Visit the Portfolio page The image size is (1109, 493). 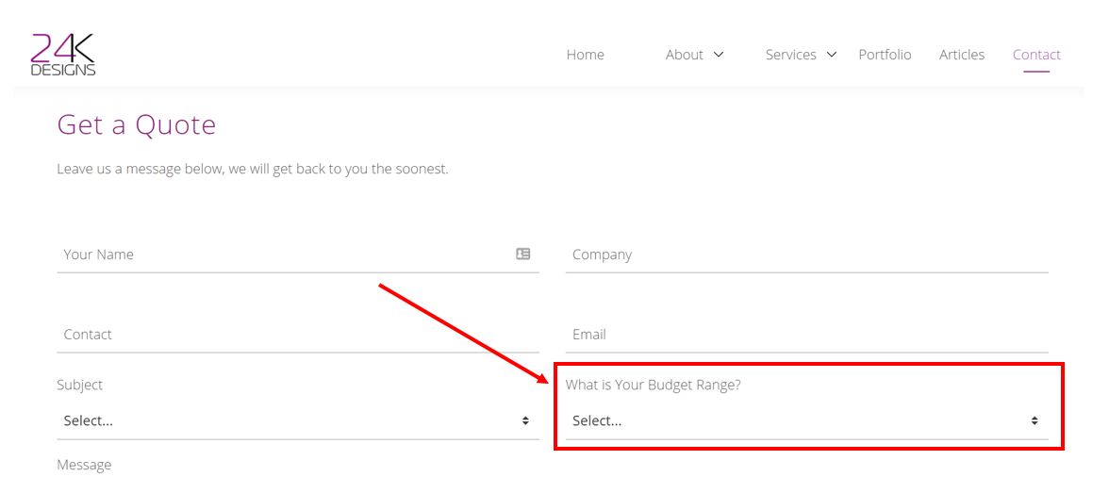885,55
